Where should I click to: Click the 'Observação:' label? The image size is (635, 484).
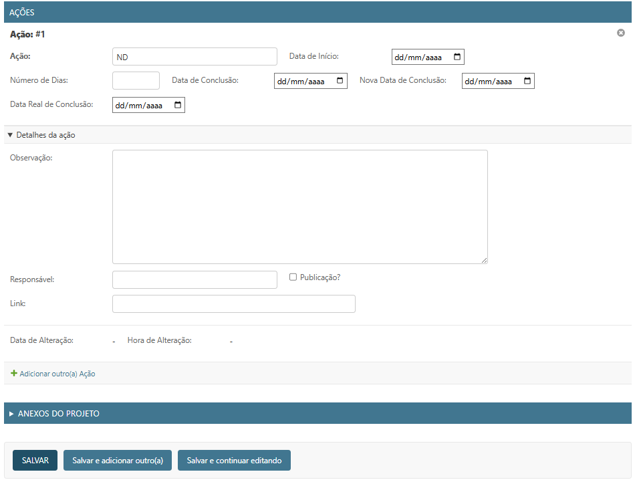tap(31, 158)
